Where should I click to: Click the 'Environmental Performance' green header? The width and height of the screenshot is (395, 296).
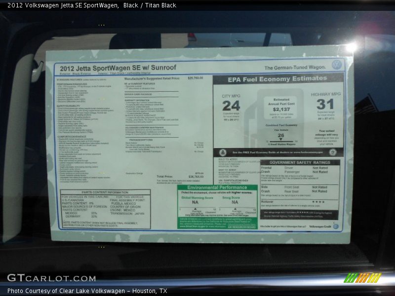pyautogui.click(x=217, y=187)
